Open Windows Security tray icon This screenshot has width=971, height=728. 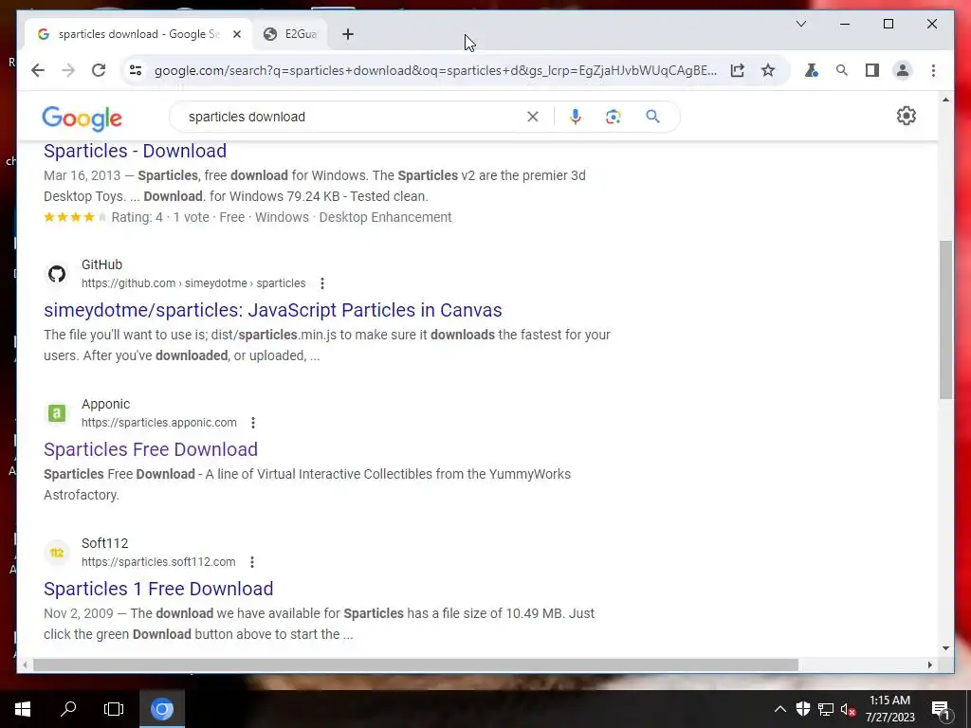(803, 709)
